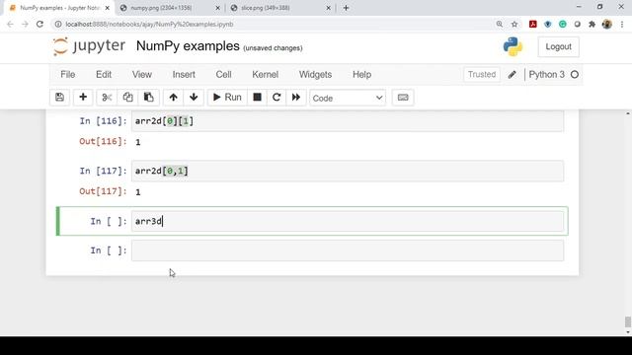The image size is (632, 355).
Task: Rename the notebook title NumPy examples
Action: pyautogui.click(x=188, y=46)
